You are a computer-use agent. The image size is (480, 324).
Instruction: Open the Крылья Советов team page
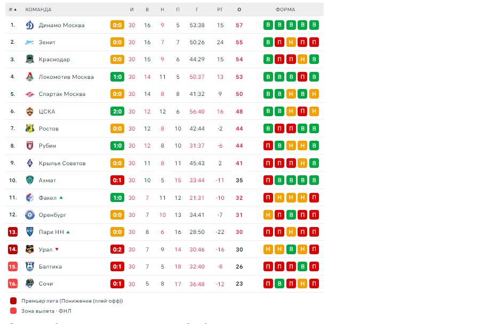tap(62, 163)
